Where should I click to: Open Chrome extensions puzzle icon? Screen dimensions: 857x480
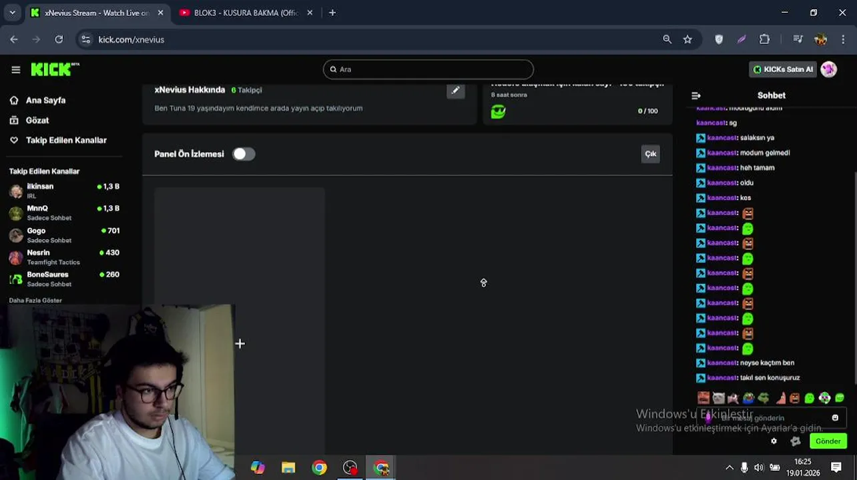click(x=765, y=39)
